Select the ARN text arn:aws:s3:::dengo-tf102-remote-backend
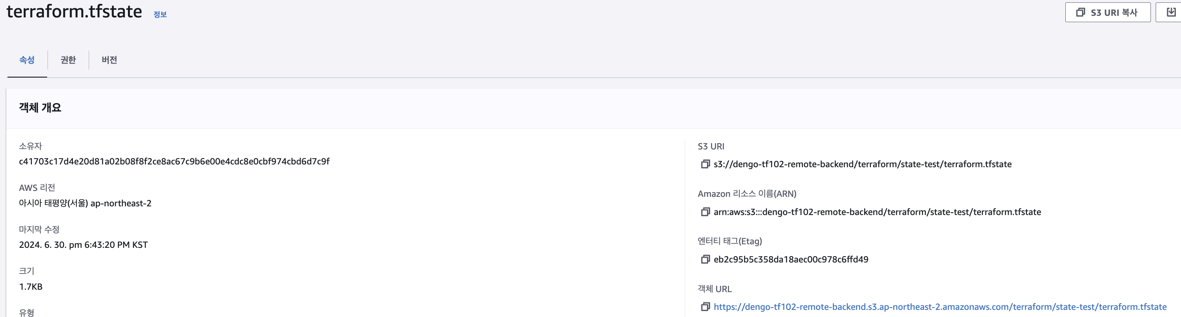 (877, 212)
